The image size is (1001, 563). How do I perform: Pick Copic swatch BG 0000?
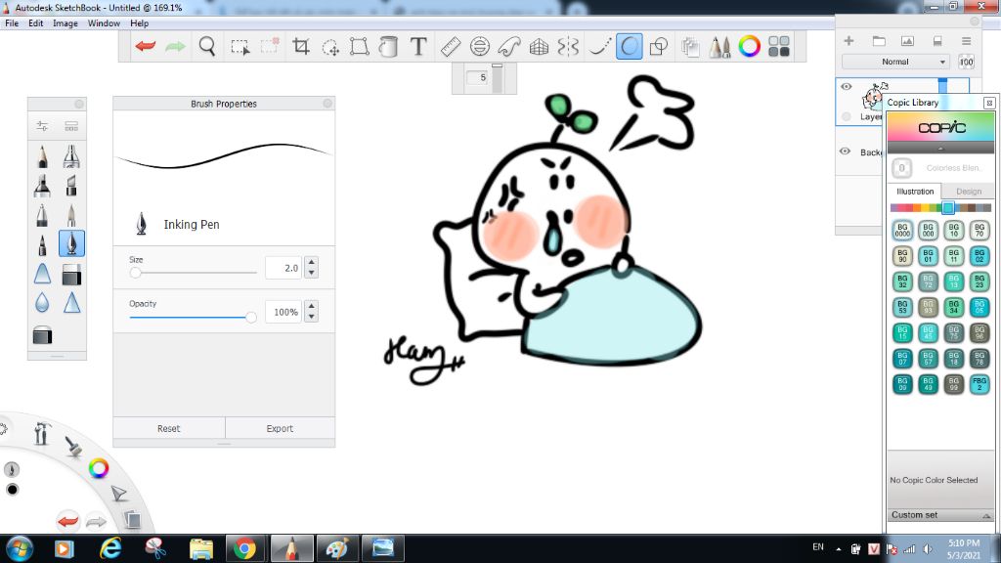(902, 230)
